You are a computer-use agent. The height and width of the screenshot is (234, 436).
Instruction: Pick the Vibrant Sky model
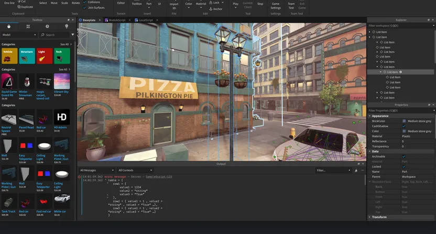[x=62, y=81]
